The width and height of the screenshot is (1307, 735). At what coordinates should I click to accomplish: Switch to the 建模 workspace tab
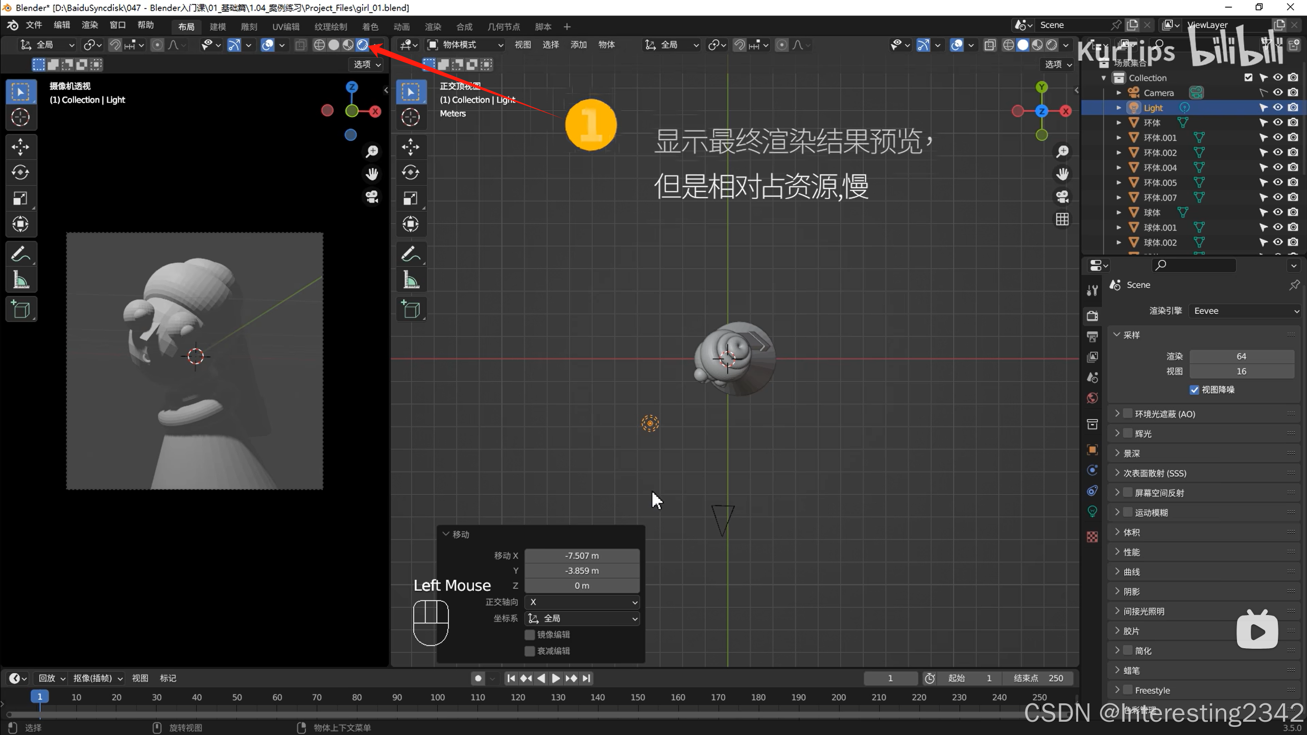tap(218, 27)
